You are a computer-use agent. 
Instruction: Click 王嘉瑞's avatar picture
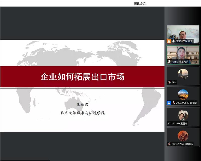tap(183, 115)
